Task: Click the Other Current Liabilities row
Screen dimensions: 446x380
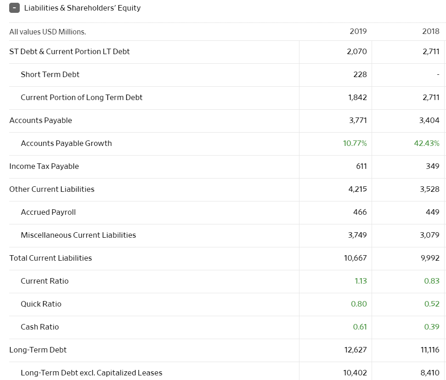Action: (x=51, y=189)
